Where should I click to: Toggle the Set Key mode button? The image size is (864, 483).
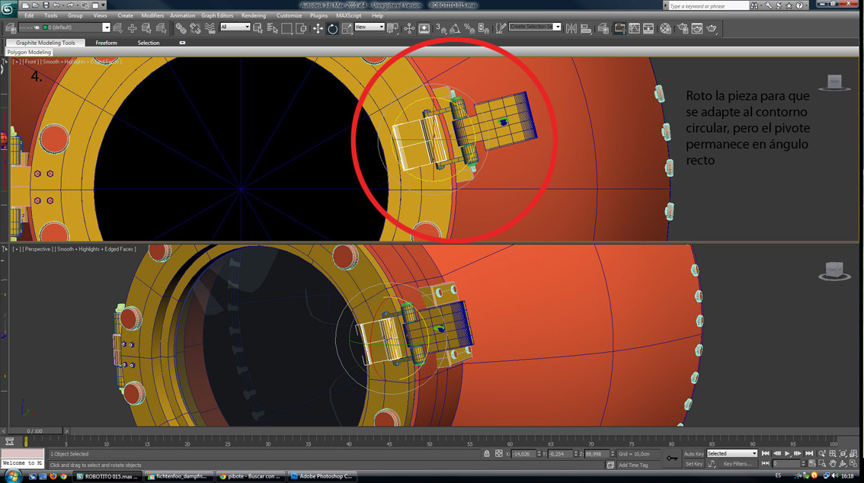(x=694, y=464)
